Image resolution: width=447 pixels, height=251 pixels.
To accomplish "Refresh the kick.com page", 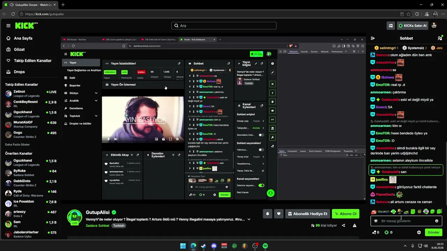I will (x=13, y=14).
